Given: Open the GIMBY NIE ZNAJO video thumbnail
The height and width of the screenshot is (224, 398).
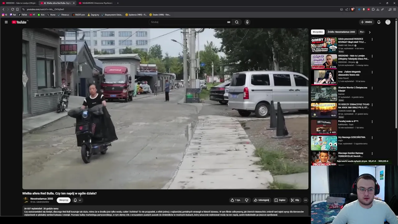Looking at the screenshot, I should (x=324, y=44).
